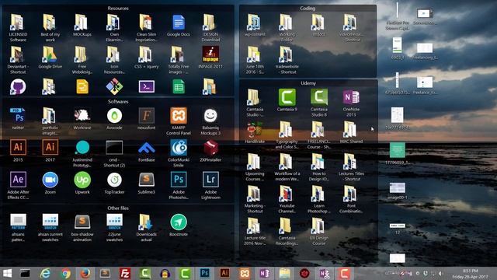Click the taskbar clock and date

(x=471, y=274)
